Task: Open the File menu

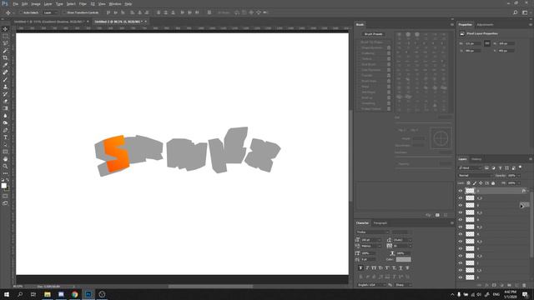Action: tap(15, 3)
